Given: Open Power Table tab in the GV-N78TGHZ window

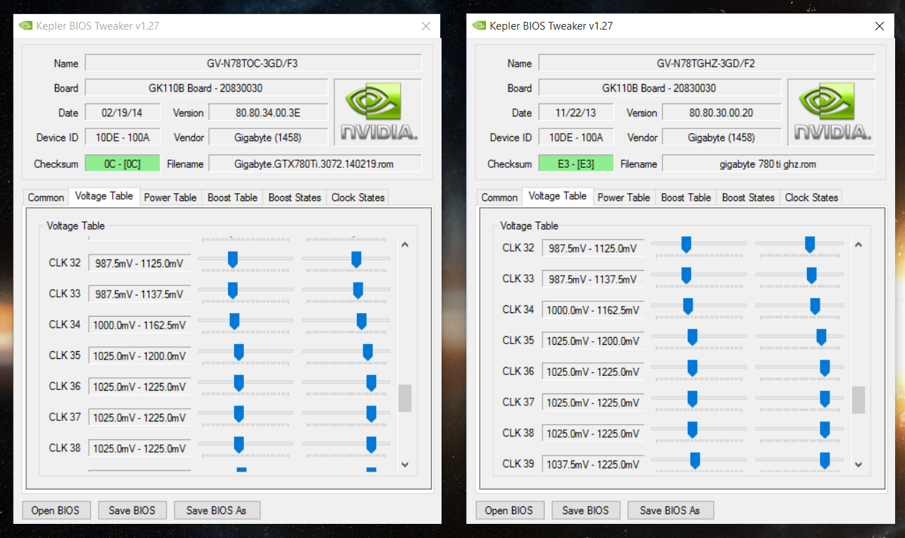Looking at the screenshot, I should [624, 197].
